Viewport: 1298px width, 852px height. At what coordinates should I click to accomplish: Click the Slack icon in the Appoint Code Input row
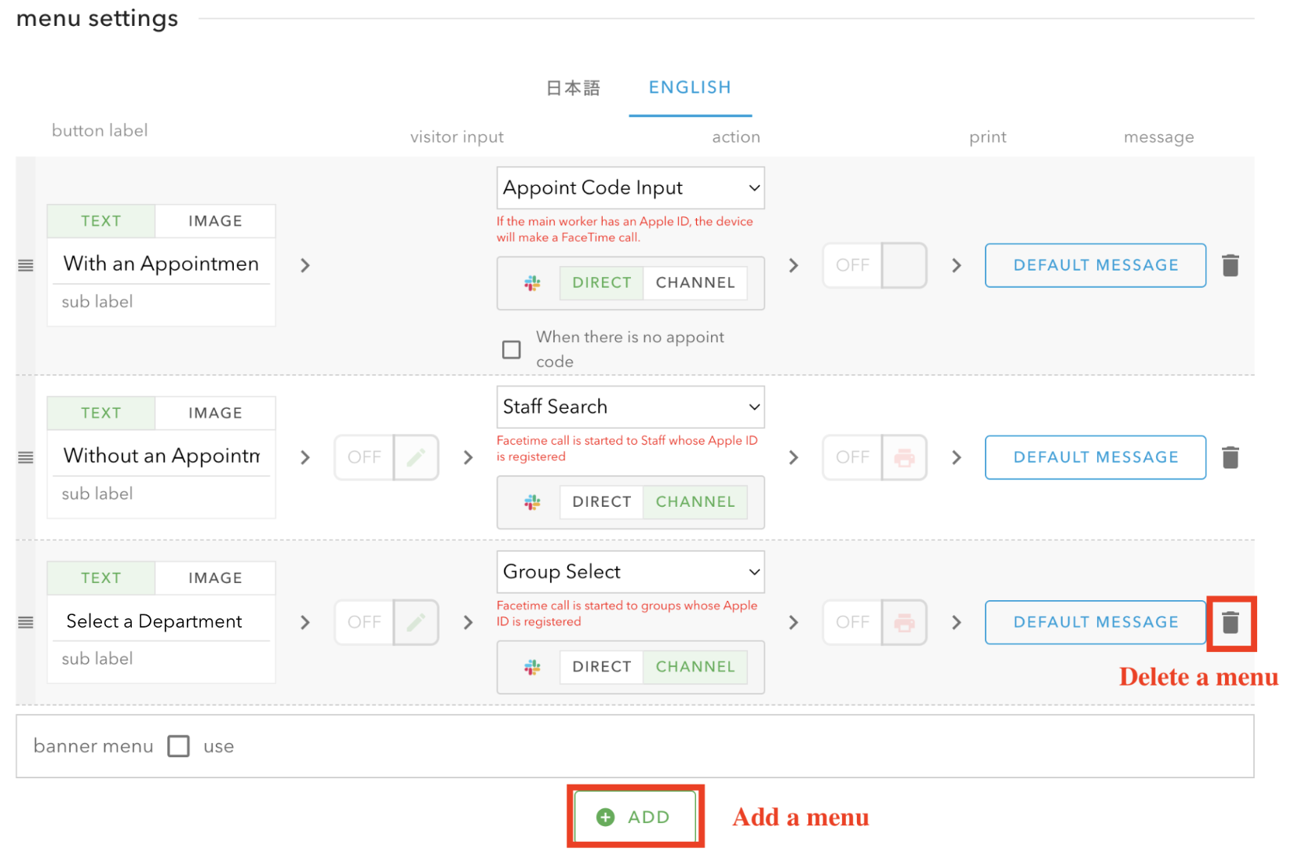[532, 283]
